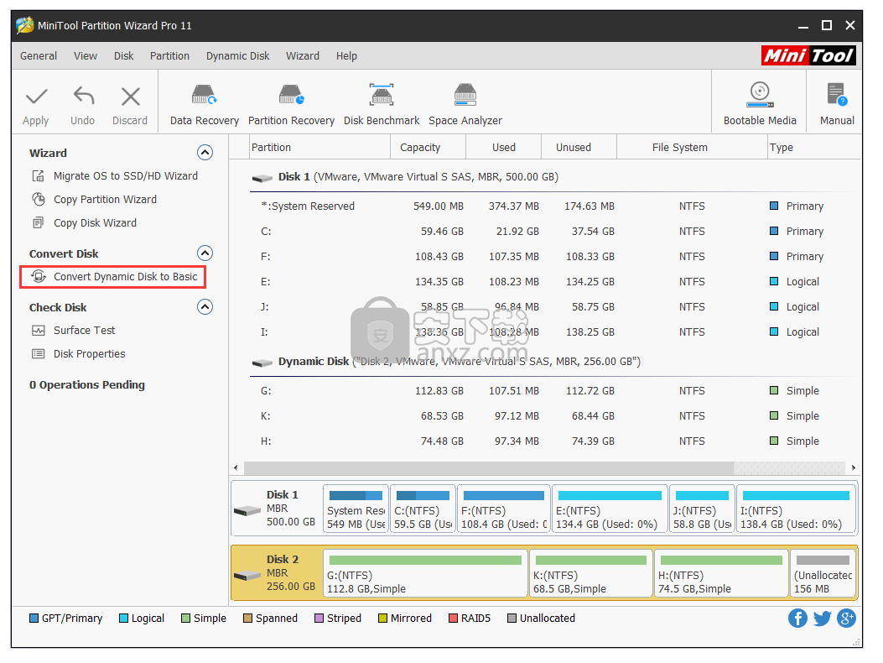Viewport: 883px width, 663px height.
Task: Sort by File System column header
Action: click(692, 147)
